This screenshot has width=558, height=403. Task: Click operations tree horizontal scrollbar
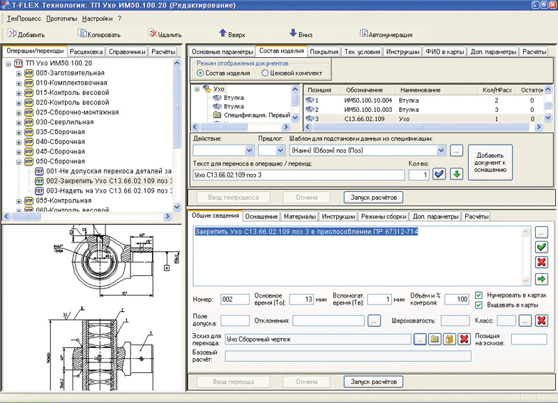pos(87,216)
